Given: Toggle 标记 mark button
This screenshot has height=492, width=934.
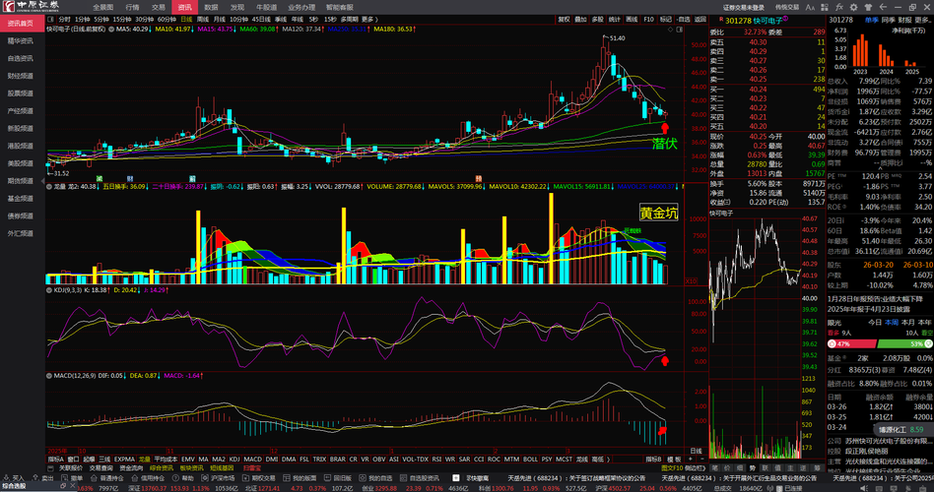Looking at the screenshot, I should (666, 19).
